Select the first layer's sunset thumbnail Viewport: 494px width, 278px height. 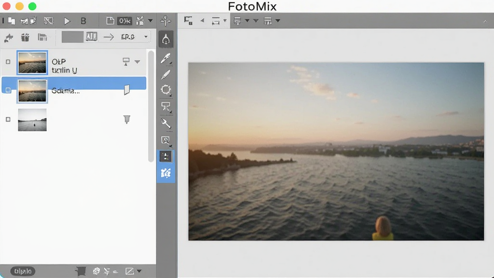tap(32, 63)
